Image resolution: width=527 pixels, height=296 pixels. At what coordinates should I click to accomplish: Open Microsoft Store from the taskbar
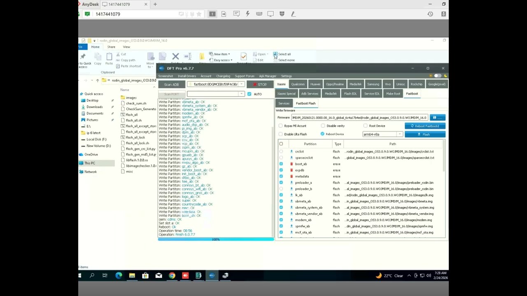point(145,275)
